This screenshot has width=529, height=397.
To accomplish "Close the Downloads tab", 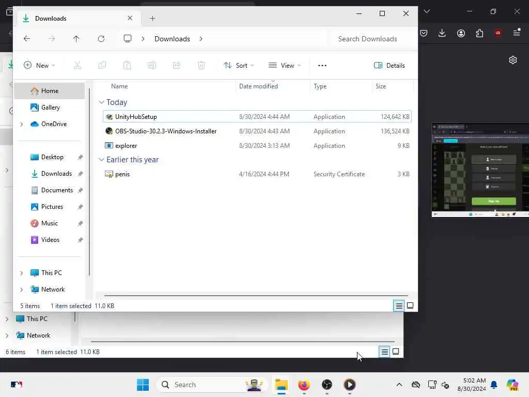I will [x=130, y=18].
